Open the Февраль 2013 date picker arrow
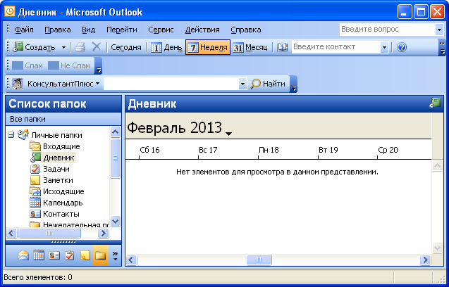 228,134
